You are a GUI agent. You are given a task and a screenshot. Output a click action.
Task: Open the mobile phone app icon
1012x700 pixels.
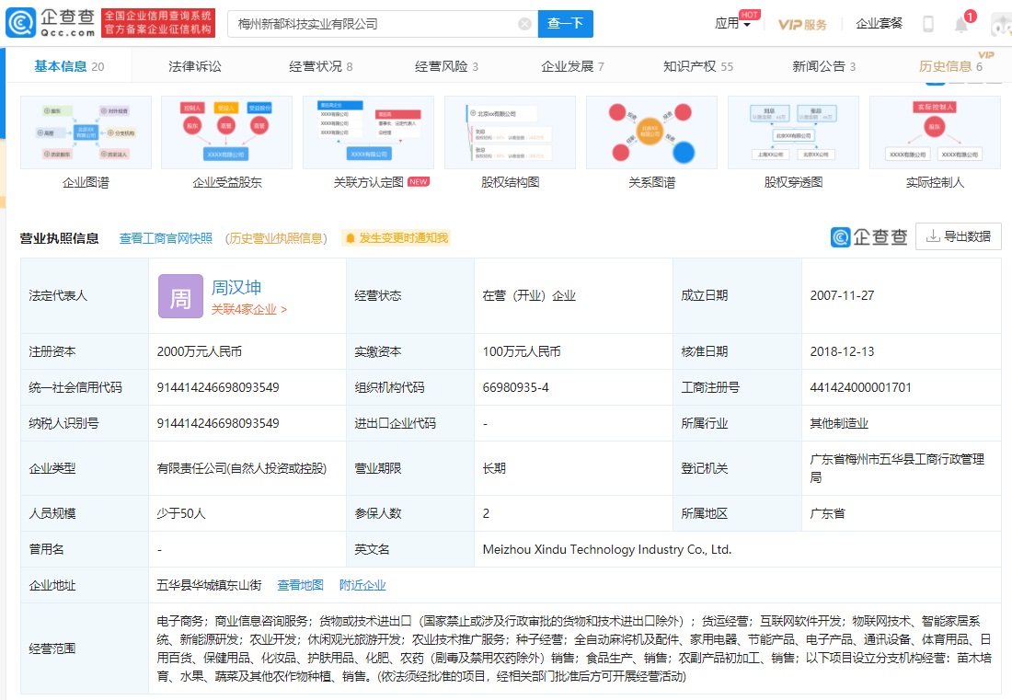[x=928, y=24]
